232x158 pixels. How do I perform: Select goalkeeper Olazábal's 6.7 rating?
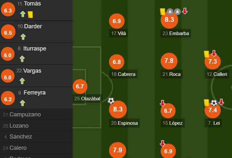click(80, 86)
